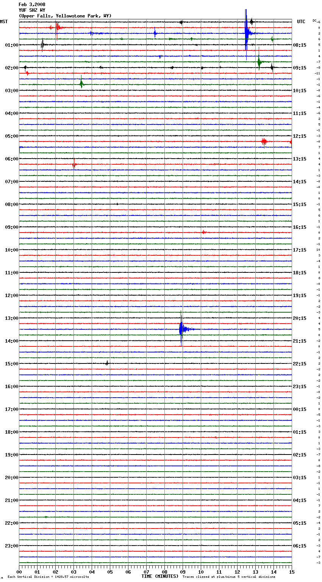Click the black spike on the 01:00 trace

42,45
